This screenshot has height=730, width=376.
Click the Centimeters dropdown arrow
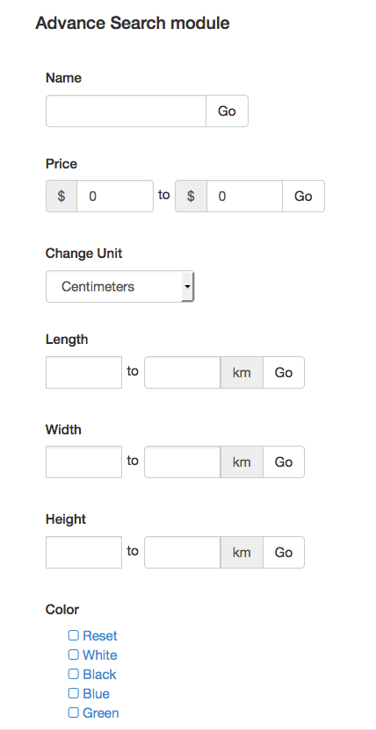pos(187,286)
